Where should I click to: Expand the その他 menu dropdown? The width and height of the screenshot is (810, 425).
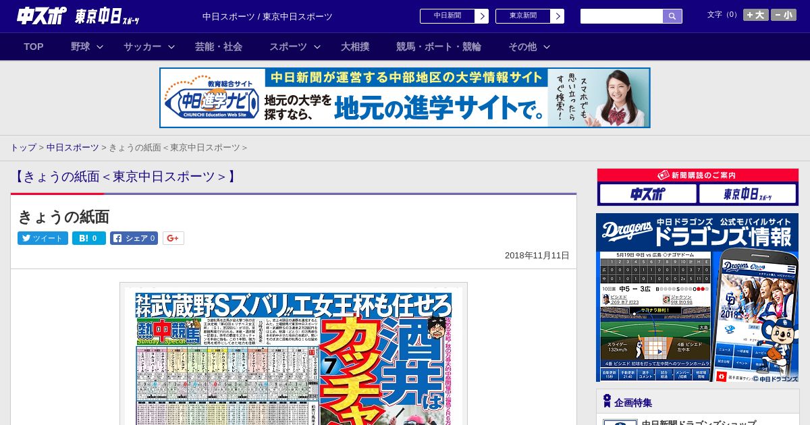[x=529, y=47]
